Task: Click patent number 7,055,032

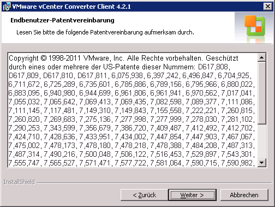Action: coord(24,102)
